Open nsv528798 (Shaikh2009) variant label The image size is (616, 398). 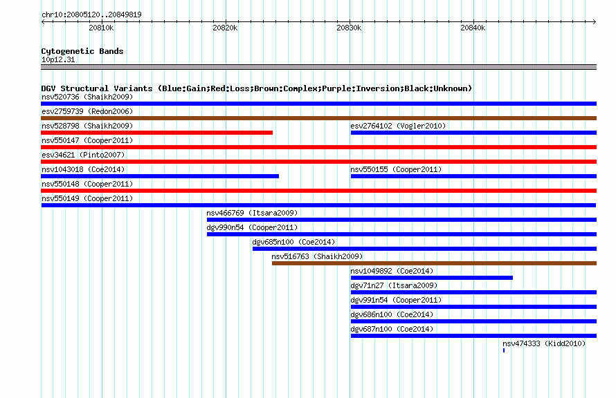87,126
